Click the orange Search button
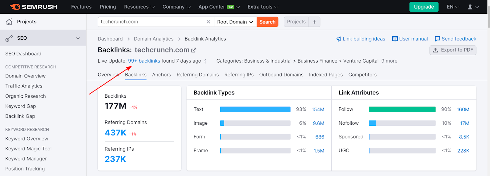490x176 pixels. pyautogui.click(x=267, y=22)
